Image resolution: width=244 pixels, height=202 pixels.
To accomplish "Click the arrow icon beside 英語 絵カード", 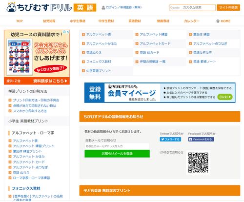I will tap(137, 53).
